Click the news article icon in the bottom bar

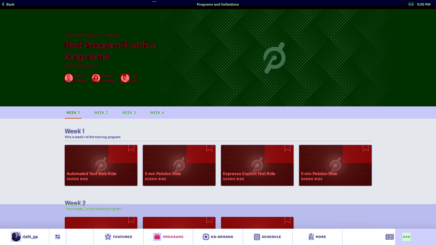[390, 237]
